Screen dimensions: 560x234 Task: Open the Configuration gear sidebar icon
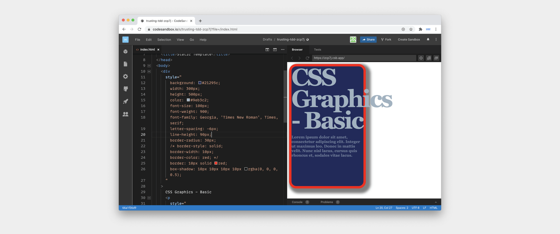(125, 76)
